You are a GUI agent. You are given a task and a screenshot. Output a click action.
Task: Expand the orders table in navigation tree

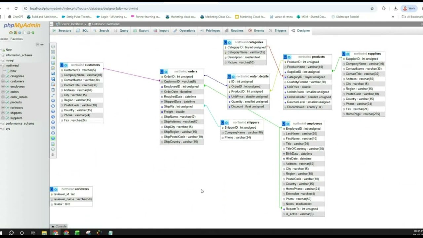click(3, 92)
